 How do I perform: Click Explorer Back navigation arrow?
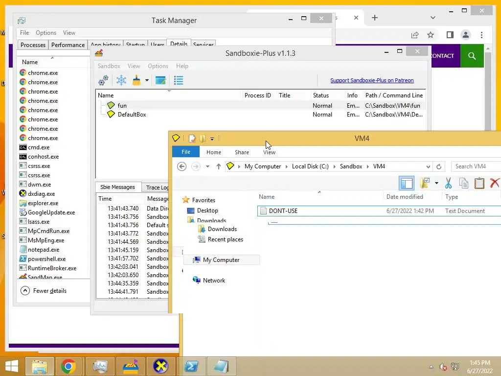coord(182,166)
